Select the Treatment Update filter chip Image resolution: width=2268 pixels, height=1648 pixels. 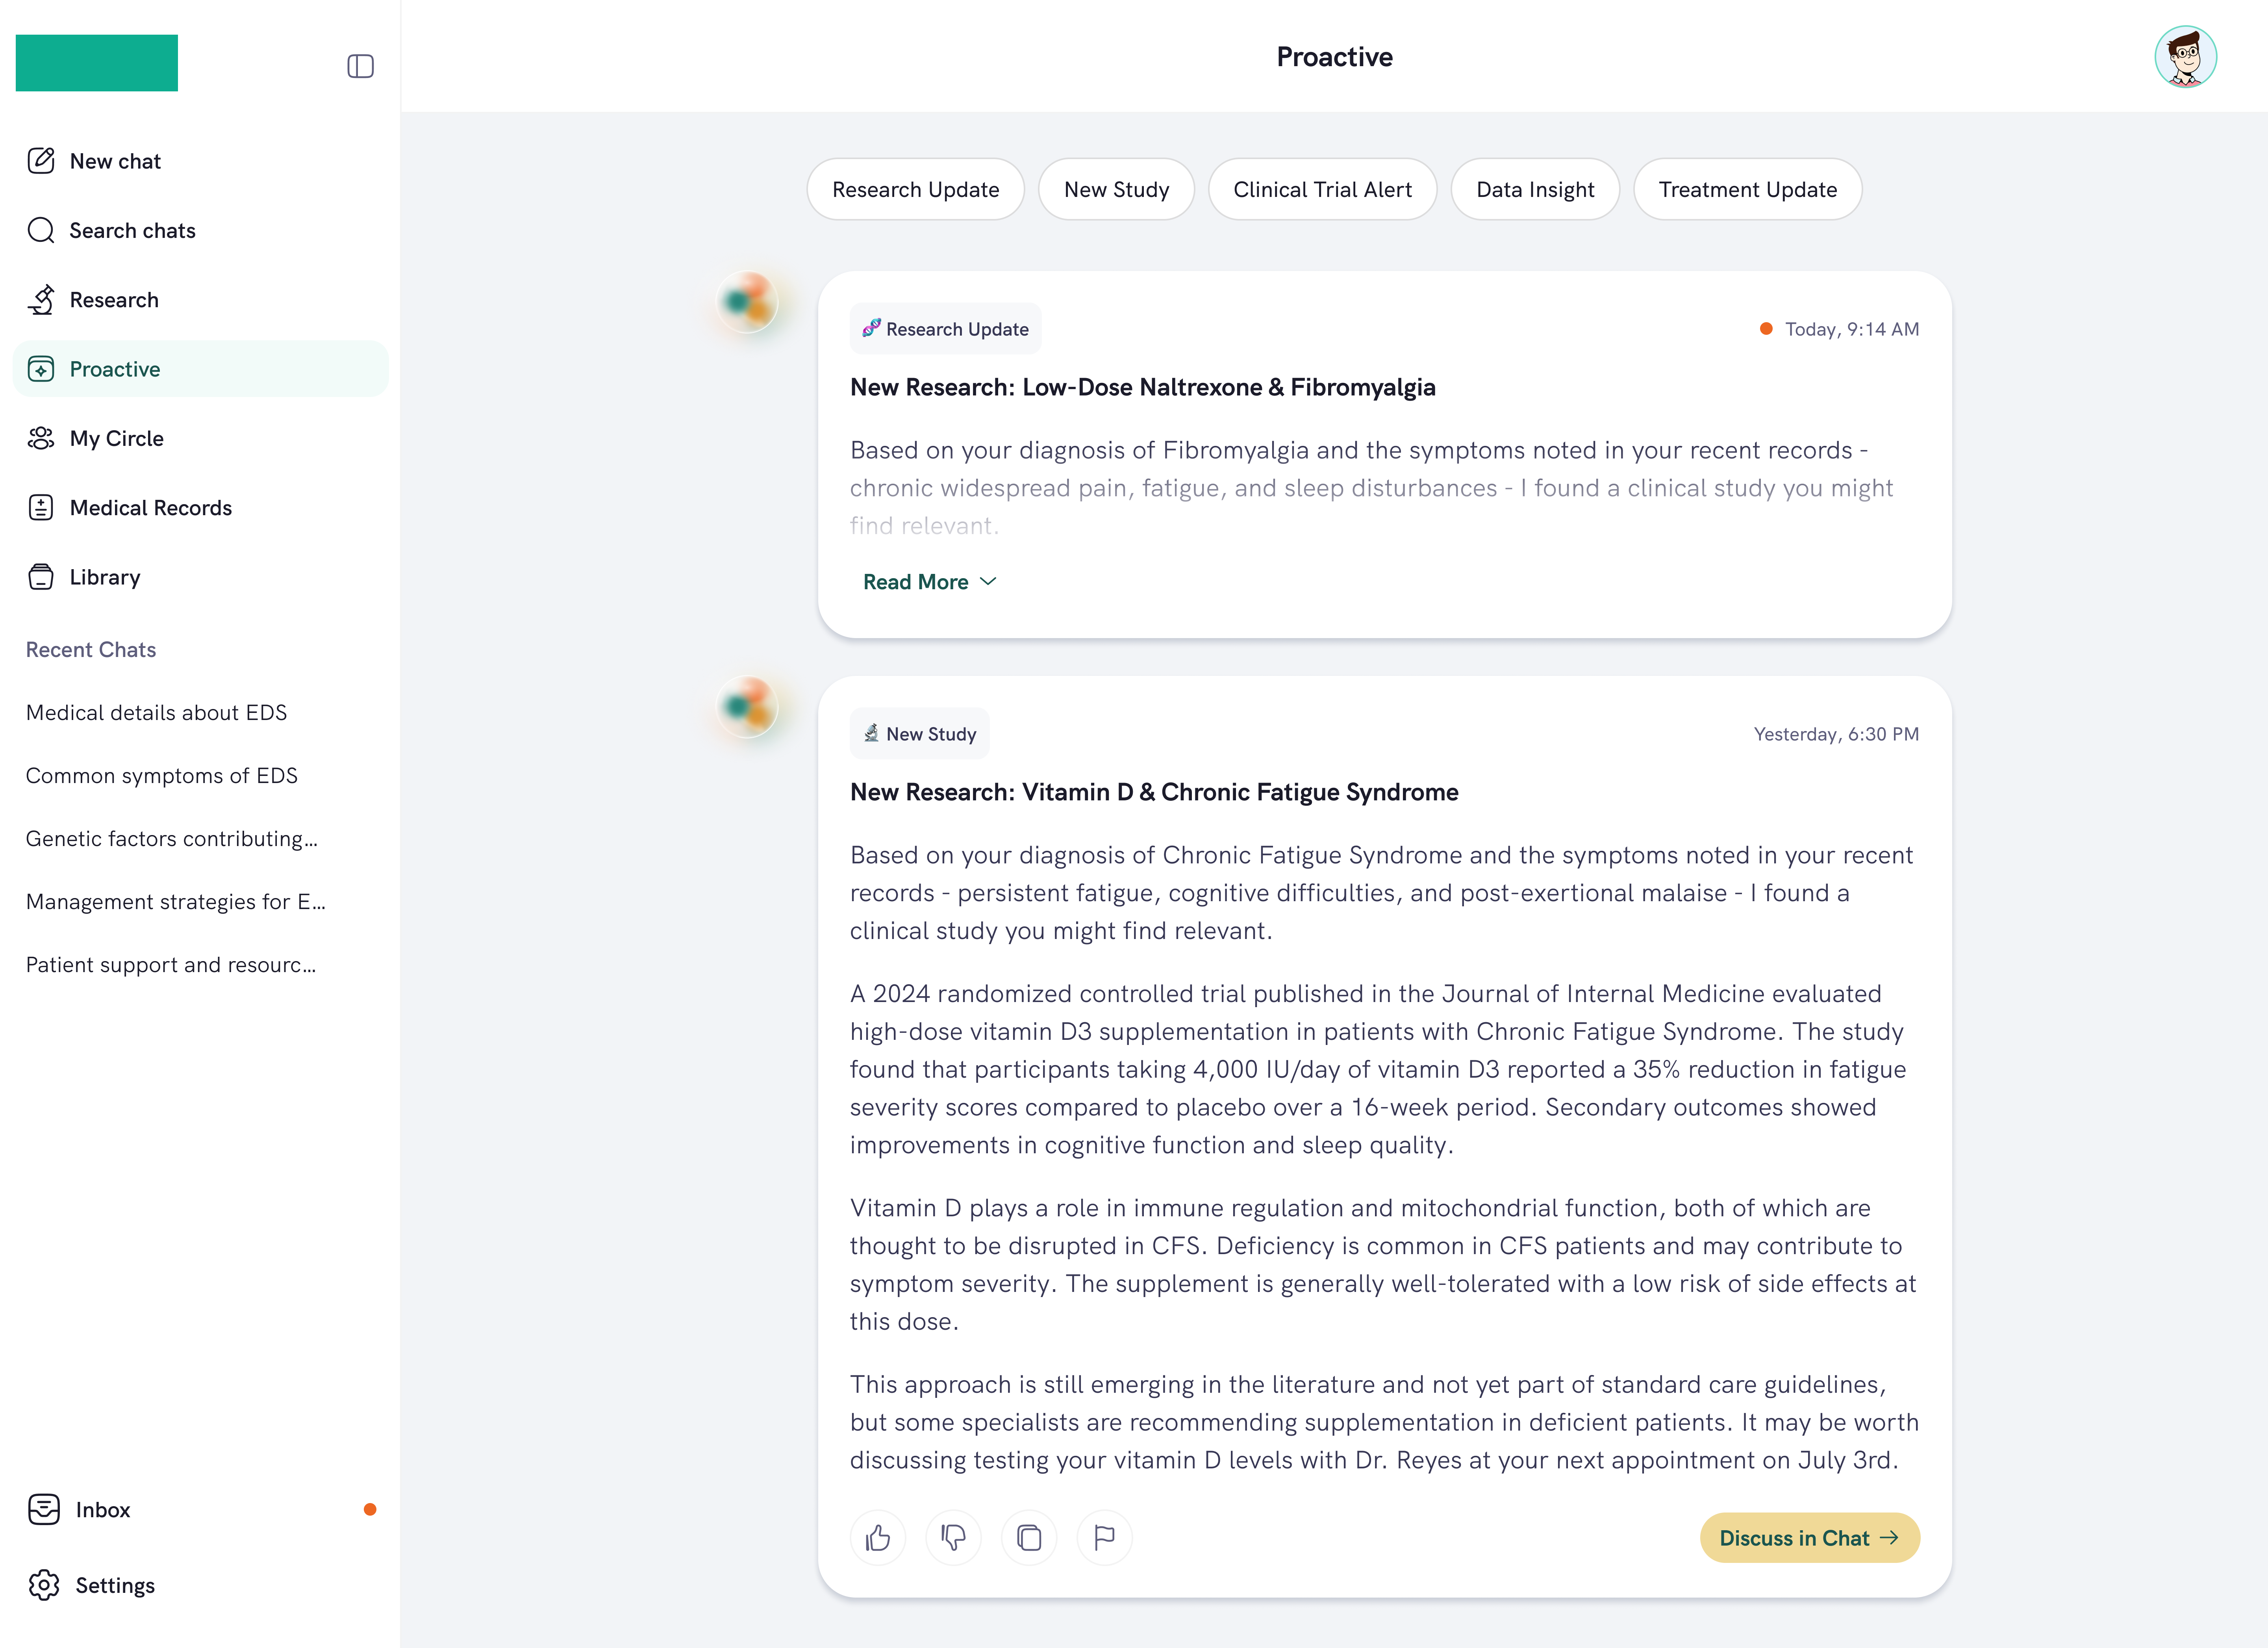click(x=1747, y=189)
